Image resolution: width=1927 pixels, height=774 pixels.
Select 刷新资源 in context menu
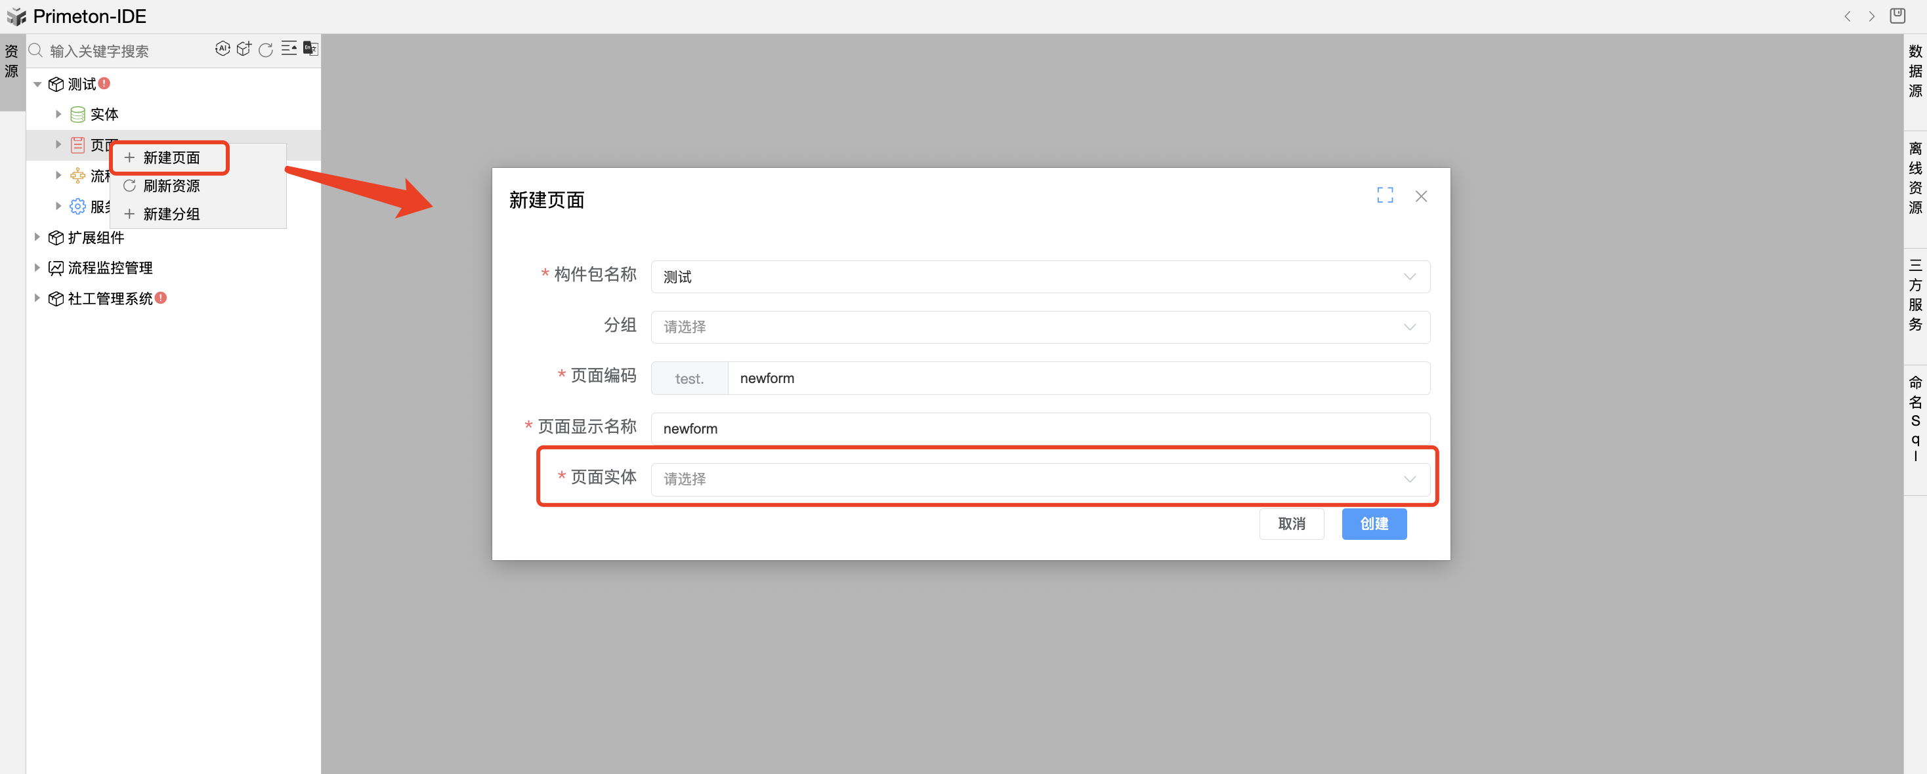(171, 186)
